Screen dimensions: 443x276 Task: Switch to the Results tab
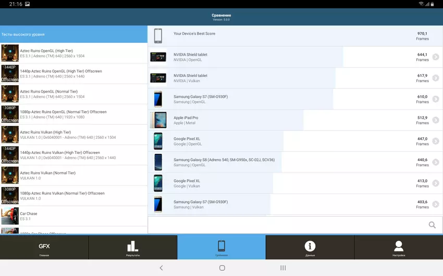point(133,247)
